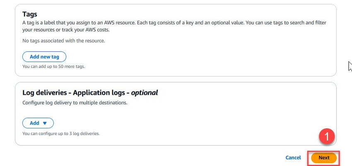Click empty space inside the Log deliveries panel
Screen dimensions: 352x166
[x=207, y=120]
